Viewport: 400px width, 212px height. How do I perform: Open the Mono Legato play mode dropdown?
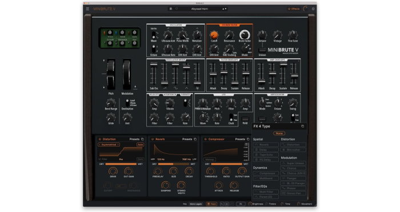(x=196, y=204)
